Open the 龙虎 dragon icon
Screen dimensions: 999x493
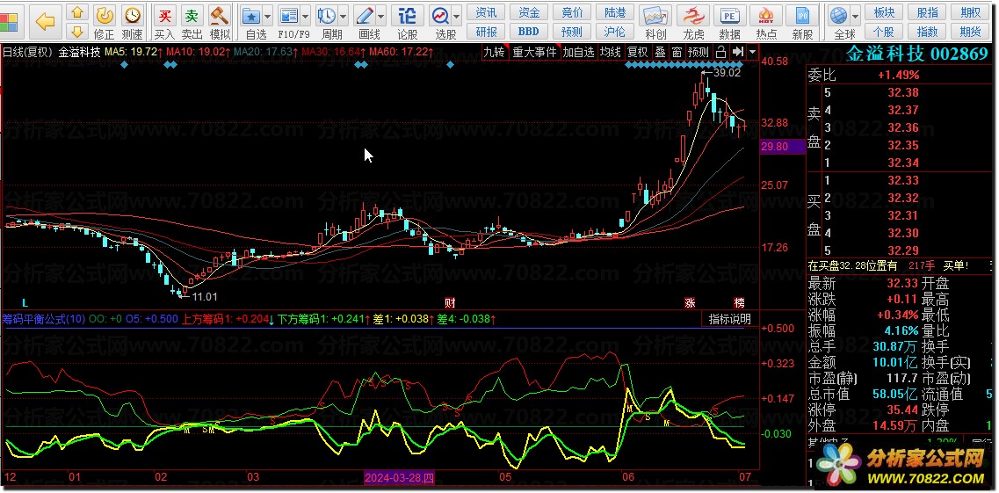693,22
